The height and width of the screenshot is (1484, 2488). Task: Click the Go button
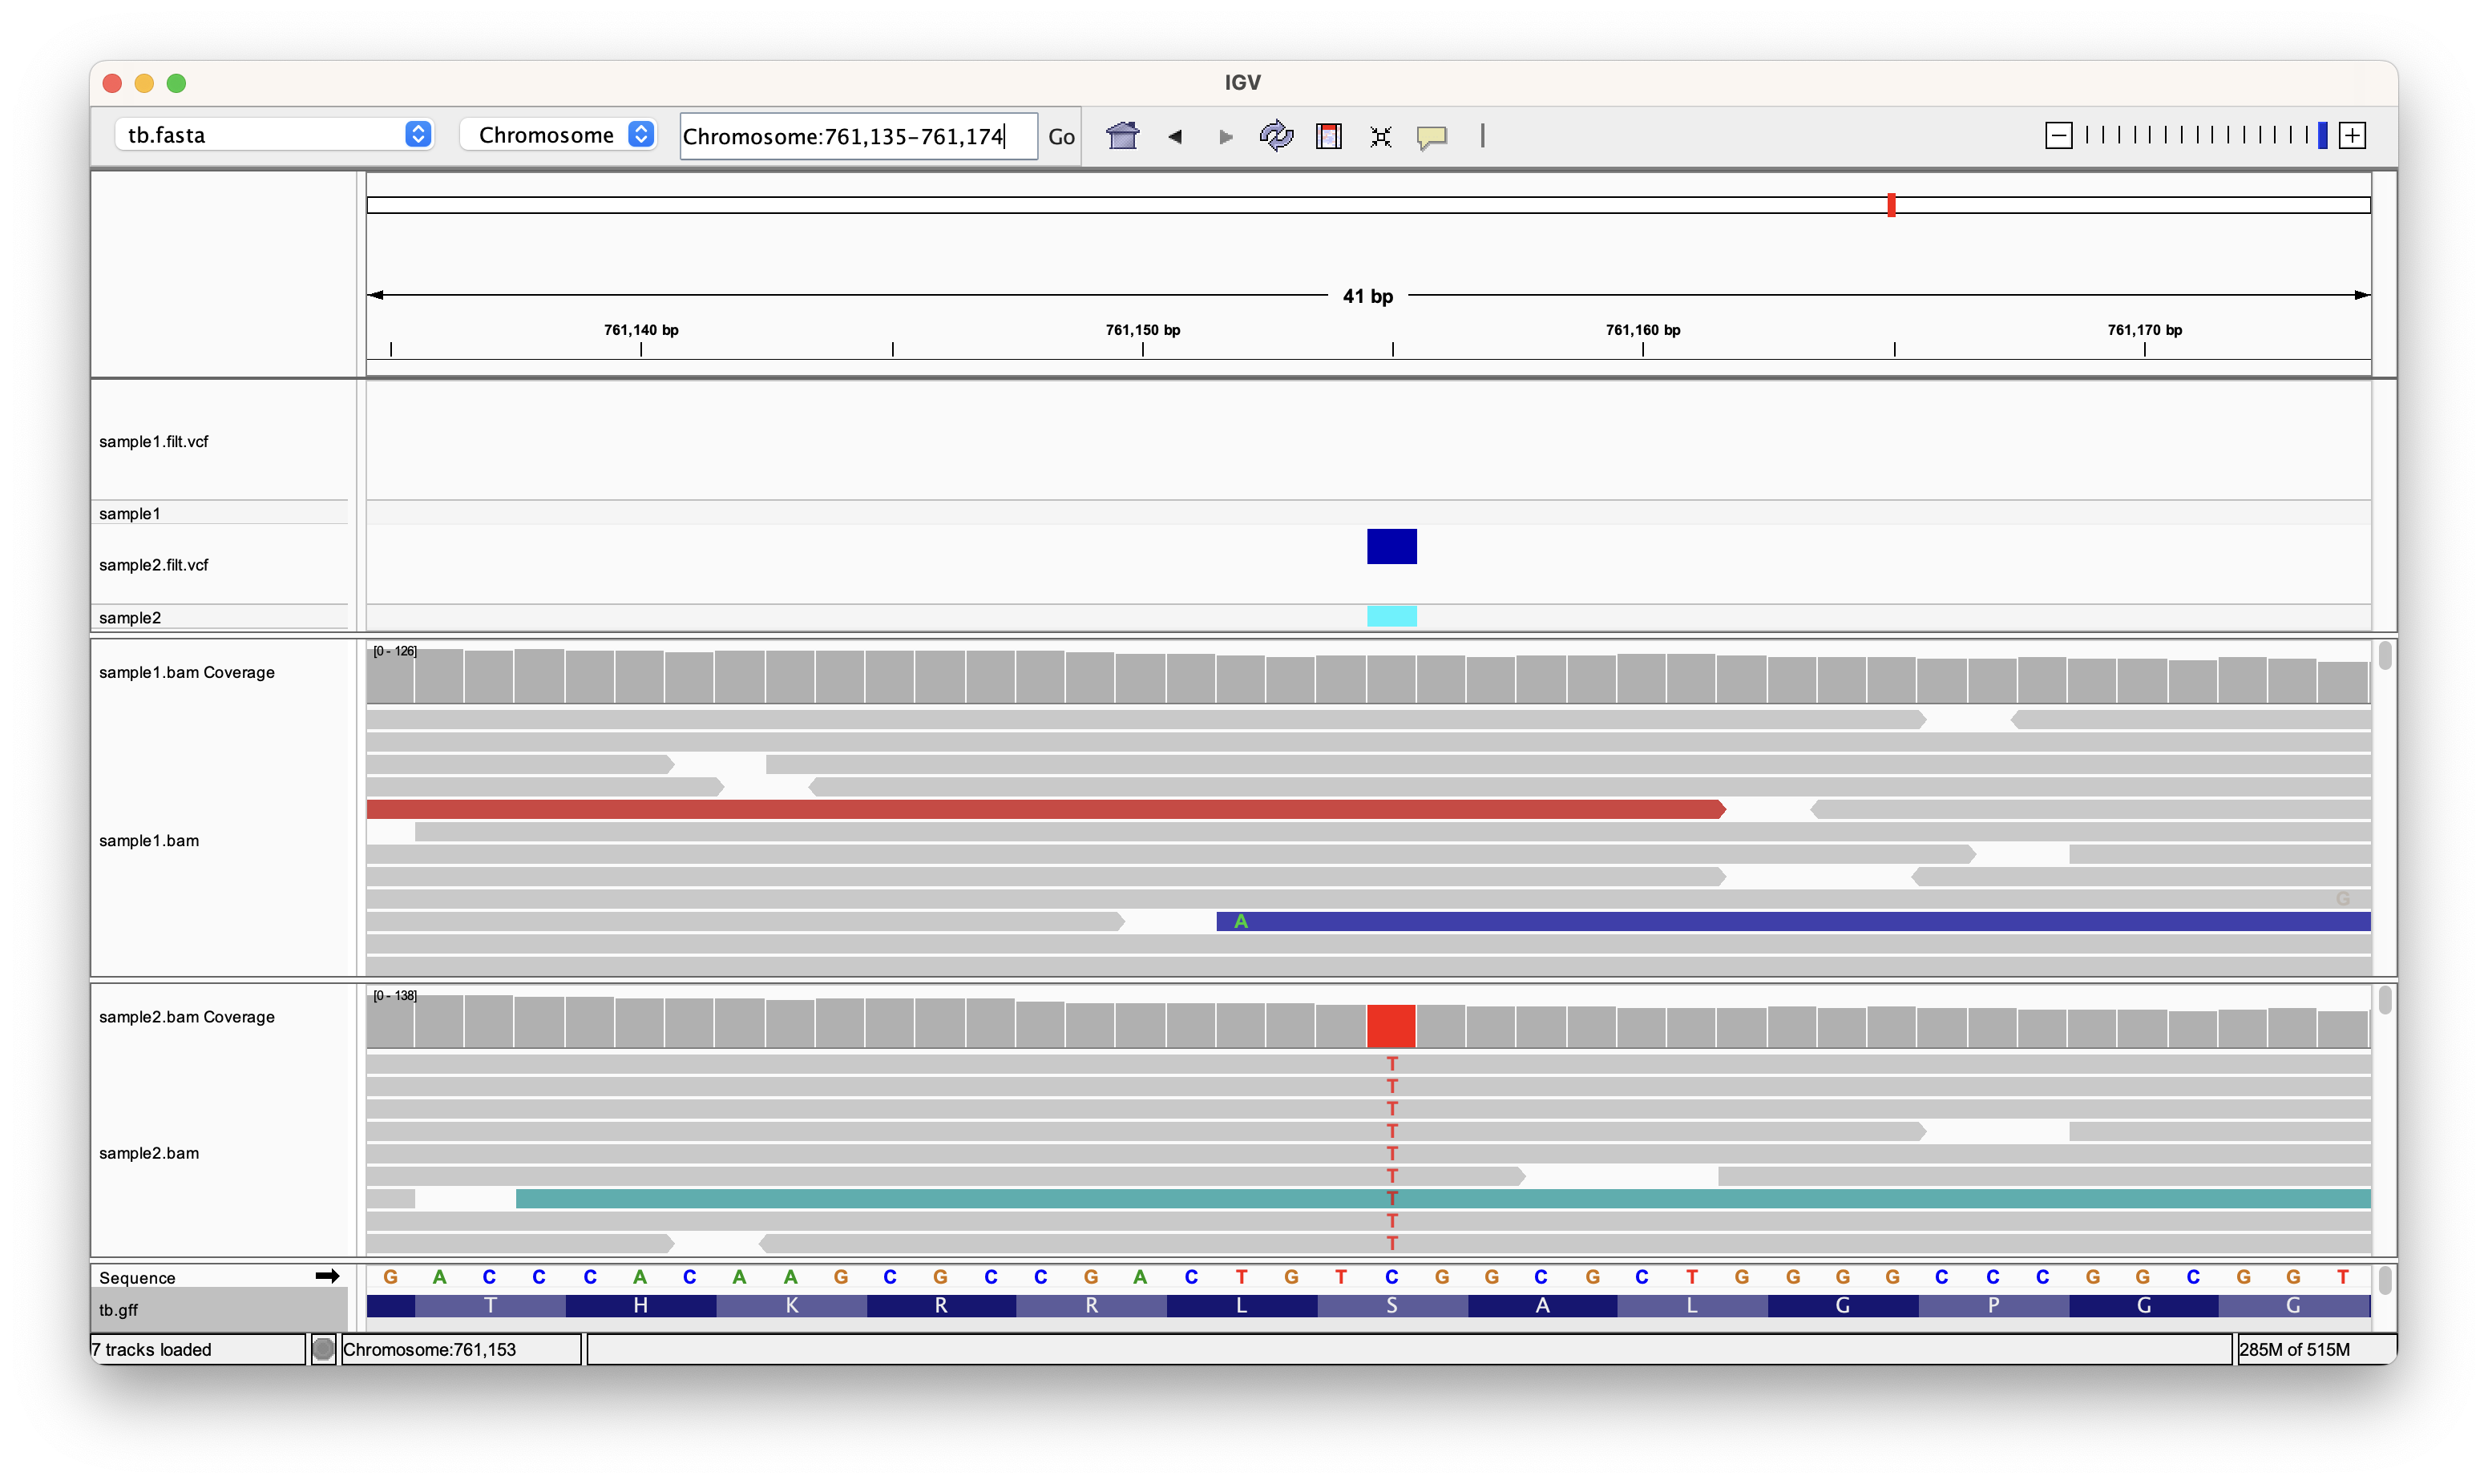[x=1061, y=136]
